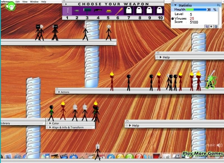The image size is (224, 163).
Task: Expand the Color panel
Action: pos(50,123)
